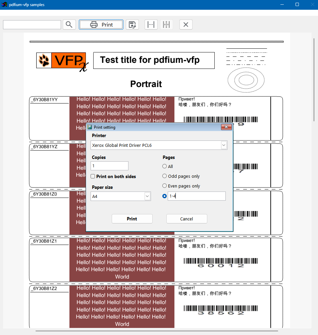Click the Print button in the dialog
The width and height of the screenshot is (318, 335).
point(132,219)
